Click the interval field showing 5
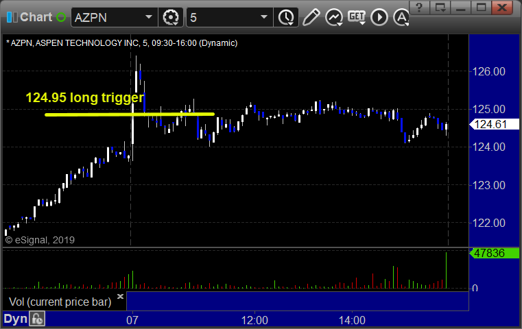 [229, 17]
